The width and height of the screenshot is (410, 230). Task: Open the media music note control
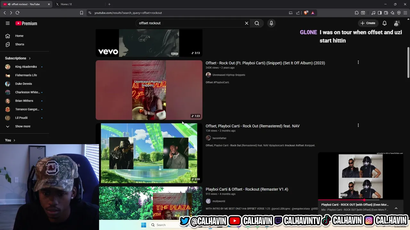(373, 13)
